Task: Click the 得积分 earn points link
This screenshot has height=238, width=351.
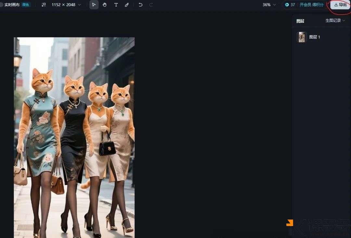Action: [318, 5]
